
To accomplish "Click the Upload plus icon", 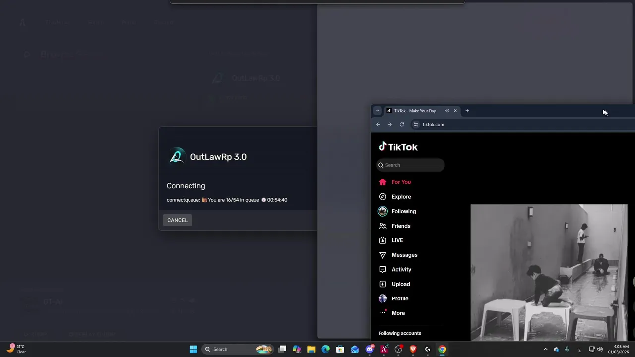I will click(382, 284).
